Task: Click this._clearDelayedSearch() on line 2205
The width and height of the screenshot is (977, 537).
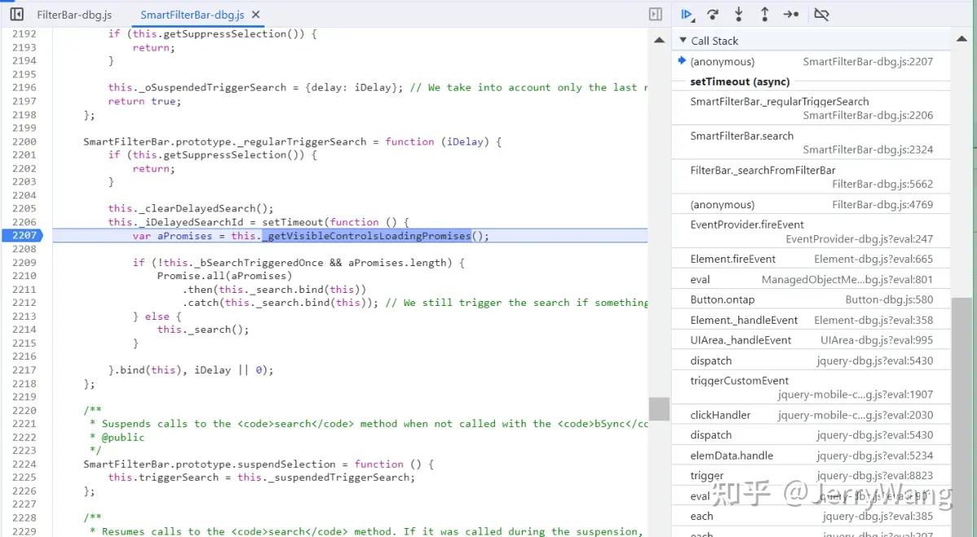Action: [191, 208]
